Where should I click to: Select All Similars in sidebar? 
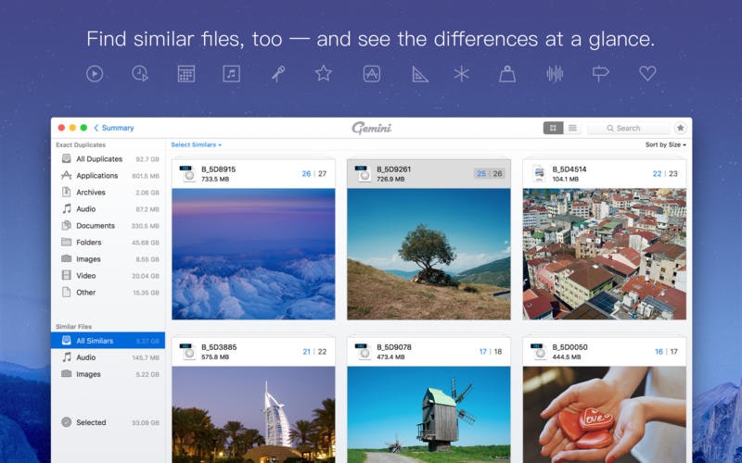pos(108,341)
